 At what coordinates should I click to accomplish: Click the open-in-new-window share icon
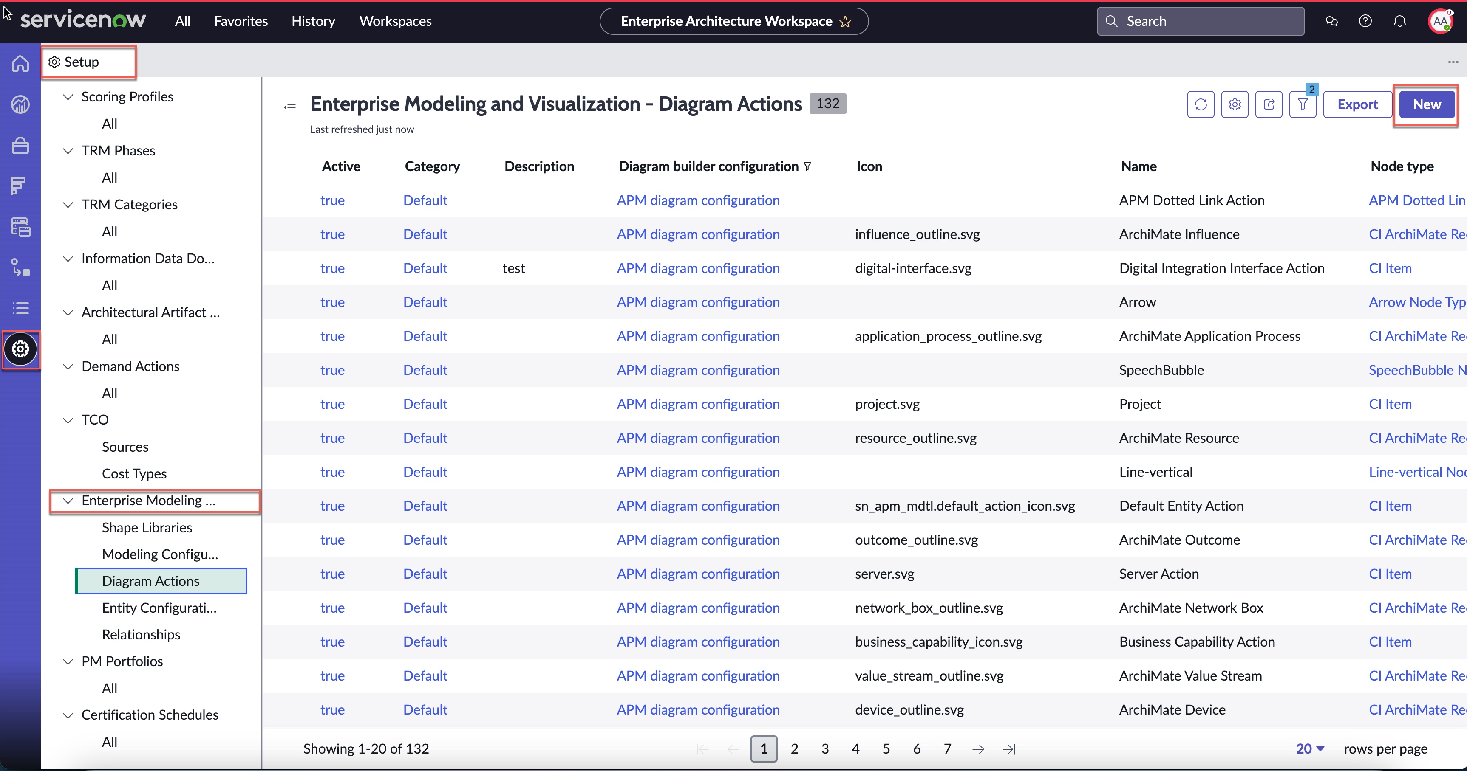pos(1269,104)
